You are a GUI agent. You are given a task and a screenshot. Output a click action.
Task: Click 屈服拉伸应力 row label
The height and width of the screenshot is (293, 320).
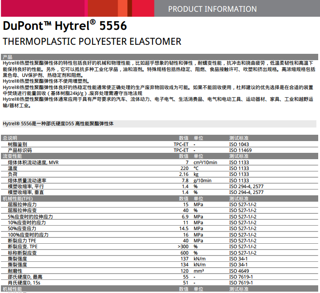22,204
